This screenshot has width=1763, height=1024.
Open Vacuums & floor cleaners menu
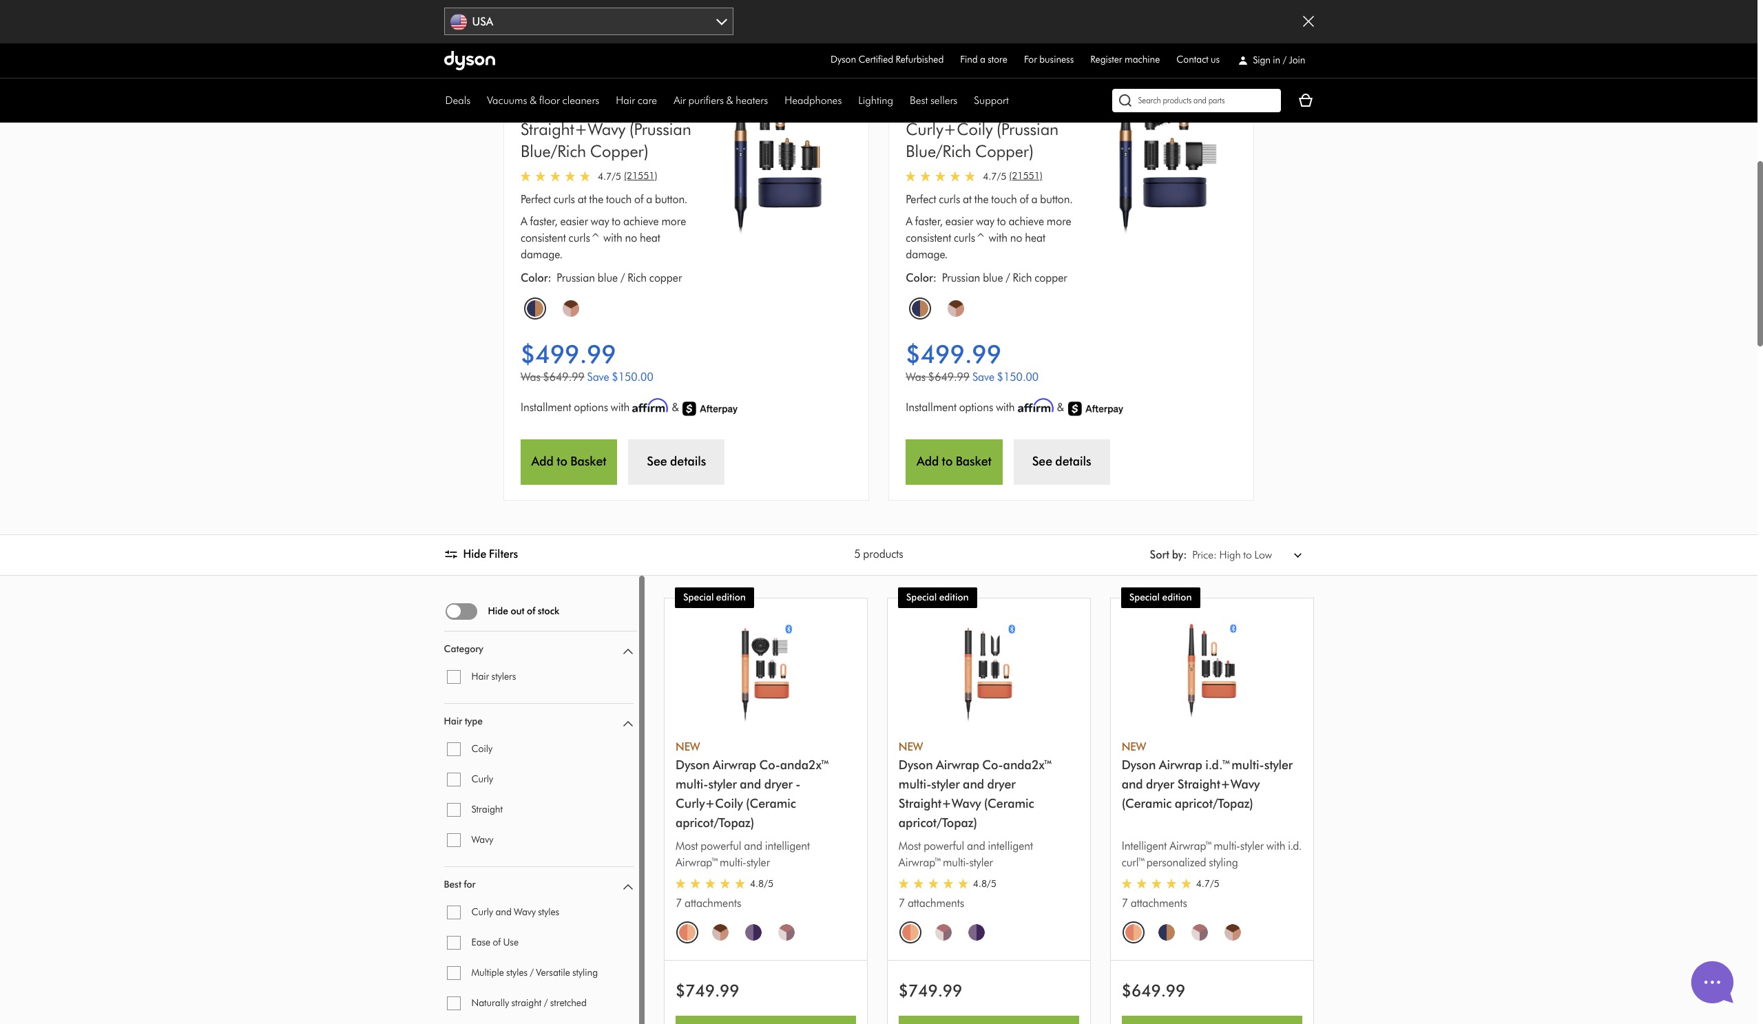tap(543, 101)
